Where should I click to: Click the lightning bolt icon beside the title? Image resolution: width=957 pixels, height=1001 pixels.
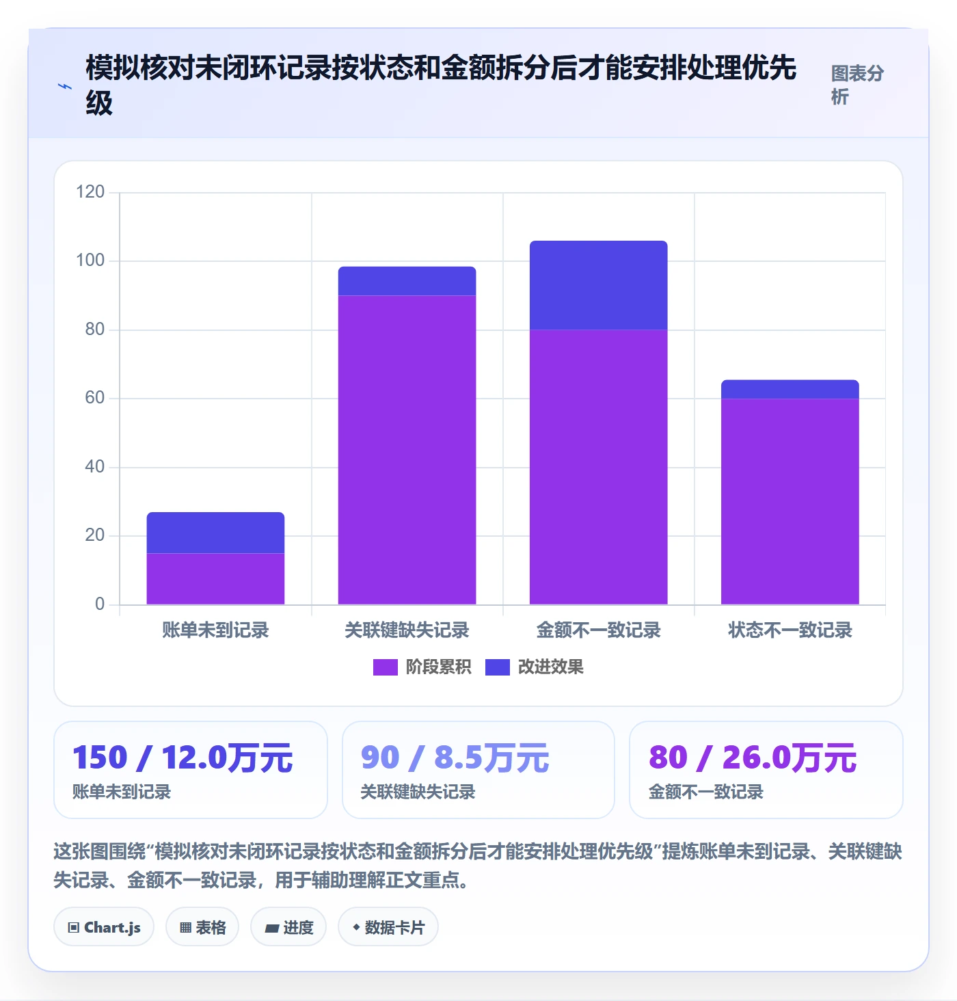point(65,86)
